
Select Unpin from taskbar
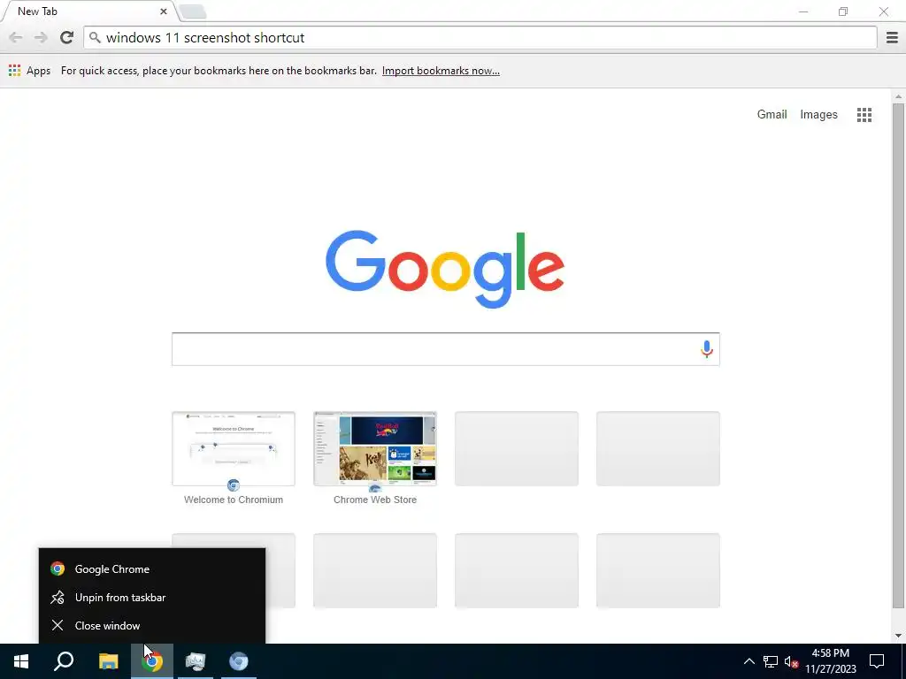pyautogui.click(x=152, y=597)
